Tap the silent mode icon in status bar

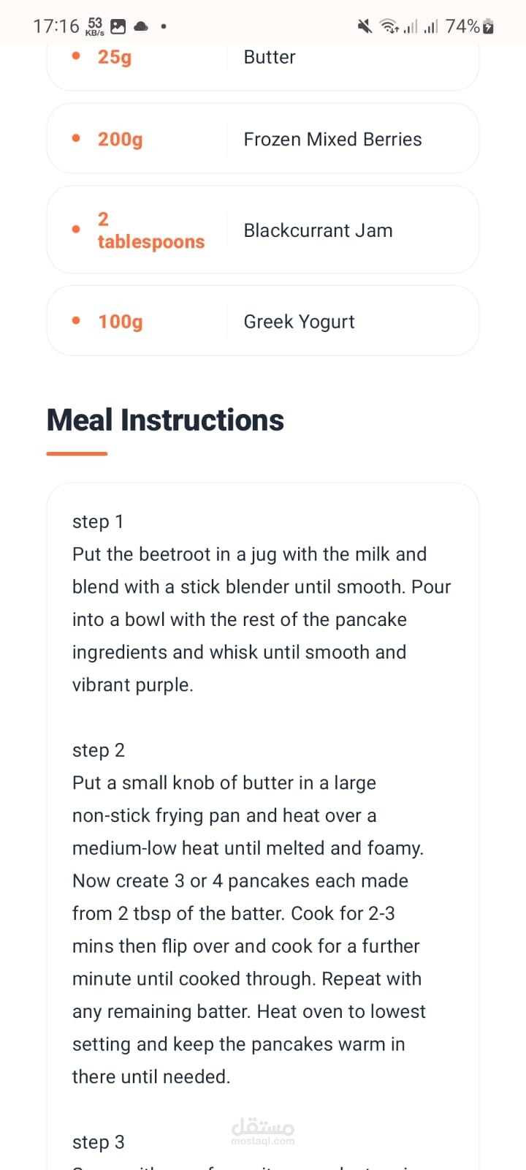(365, 27)
